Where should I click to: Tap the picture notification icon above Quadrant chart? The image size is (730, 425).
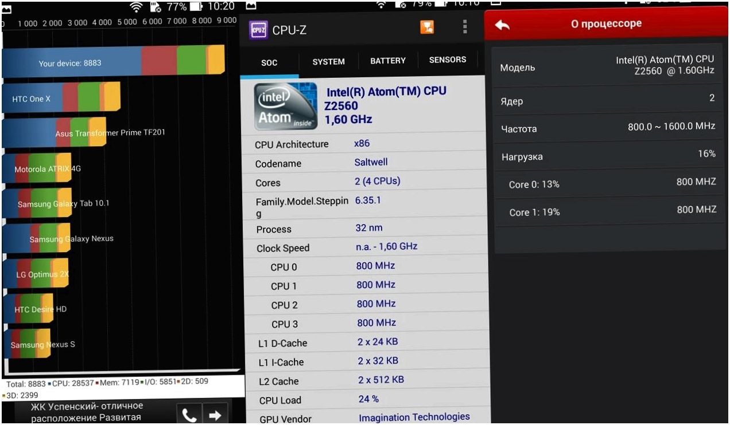[5, 9]
